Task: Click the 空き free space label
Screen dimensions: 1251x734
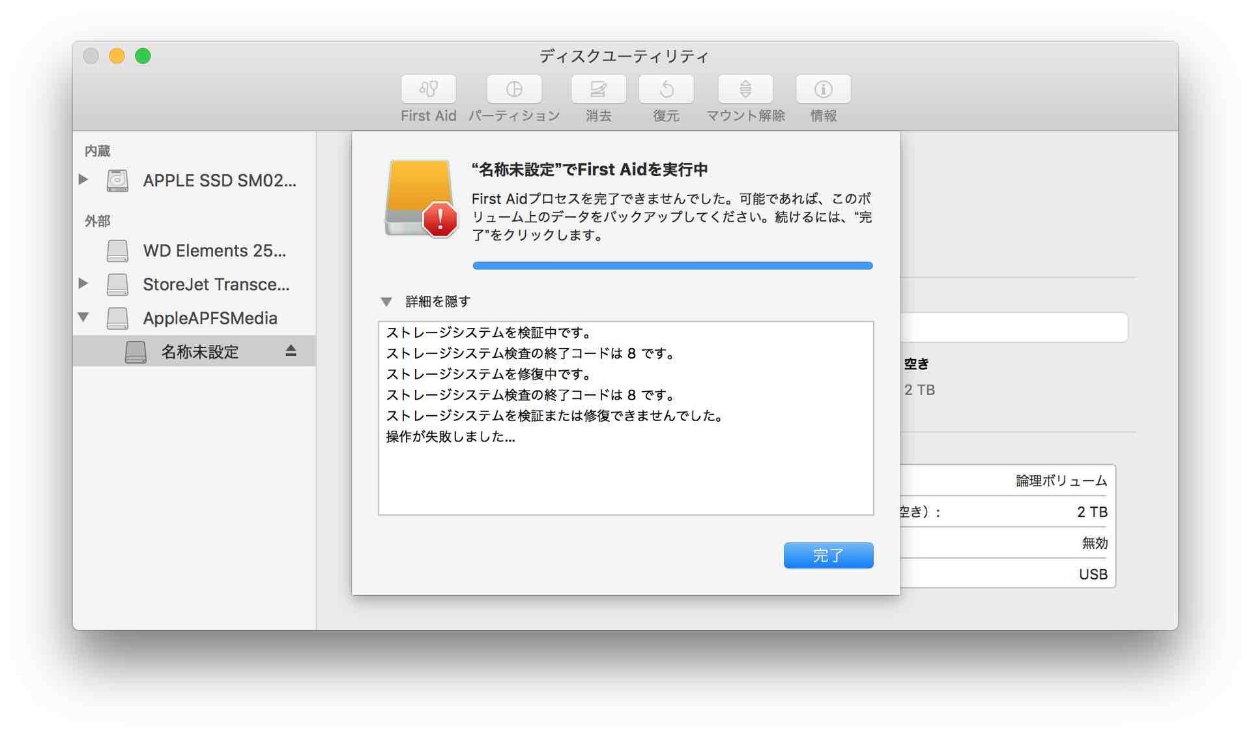Action: coord(917,364)
